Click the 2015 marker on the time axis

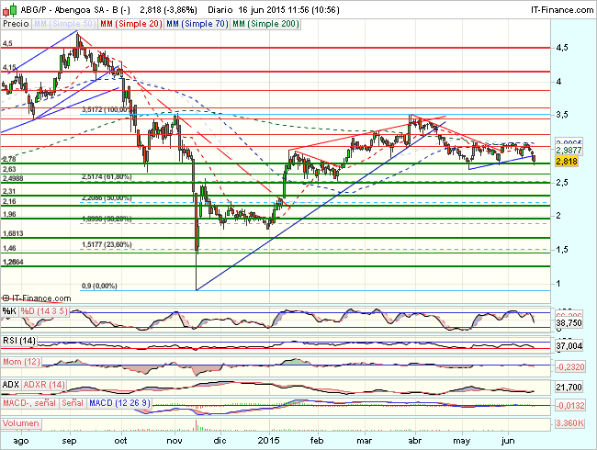click(x=268, y=441)
